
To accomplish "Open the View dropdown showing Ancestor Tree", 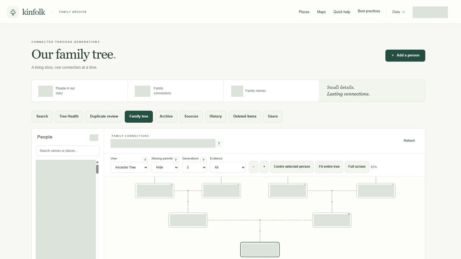I will 129,167.
